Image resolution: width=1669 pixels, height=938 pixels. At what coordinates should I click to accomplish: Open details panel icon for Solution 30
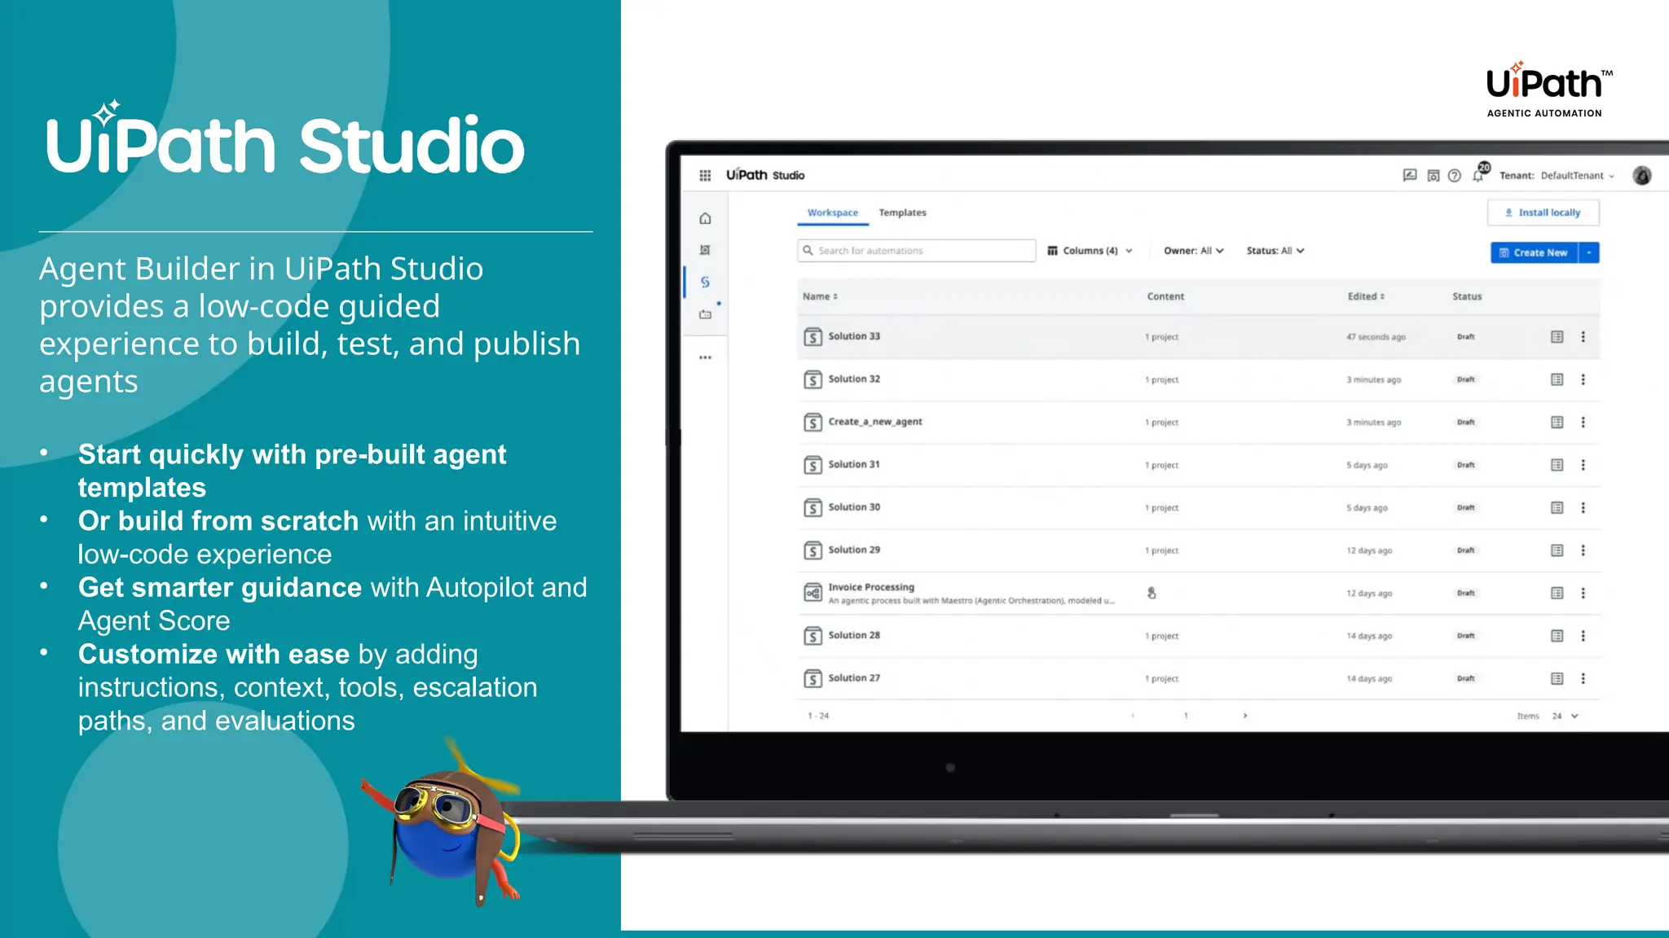point(1557,508)
